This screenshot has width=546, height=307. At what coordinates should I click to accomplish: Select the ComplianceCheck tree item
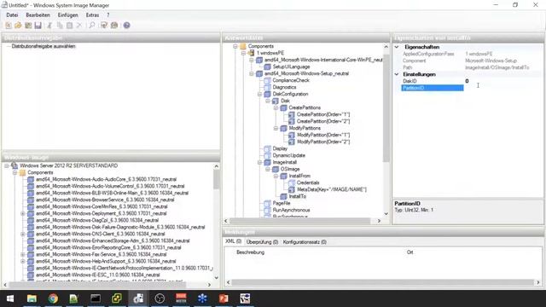point(291,80)
